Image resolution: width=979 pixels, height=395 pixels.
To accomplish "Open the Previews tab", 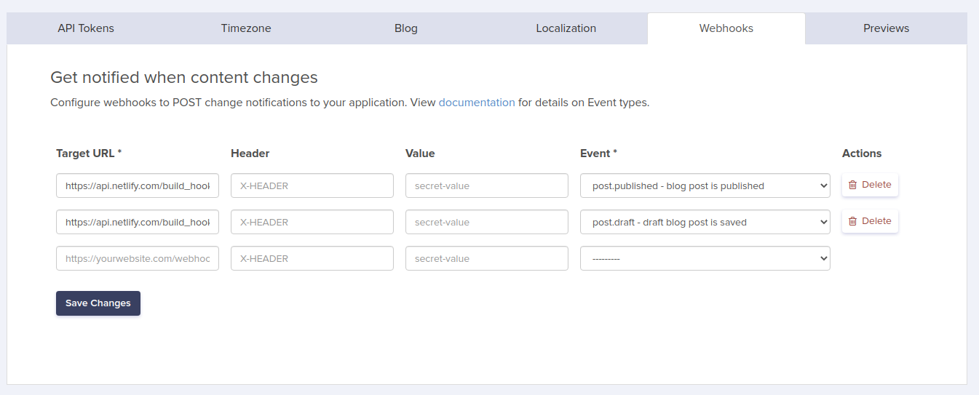I will [886, 28].
